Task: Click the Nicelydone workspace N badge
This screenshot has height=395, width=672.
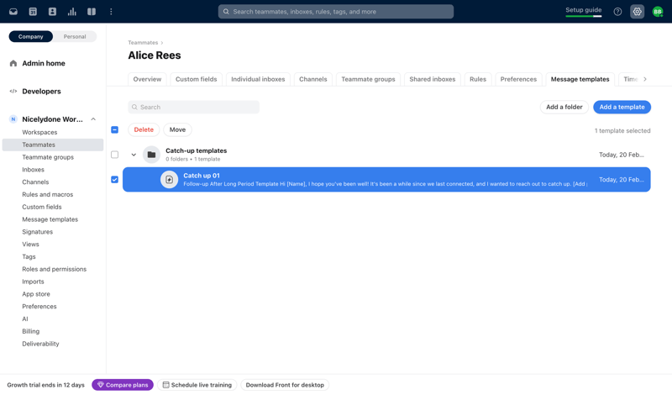Action: click(x=13, y=119)
